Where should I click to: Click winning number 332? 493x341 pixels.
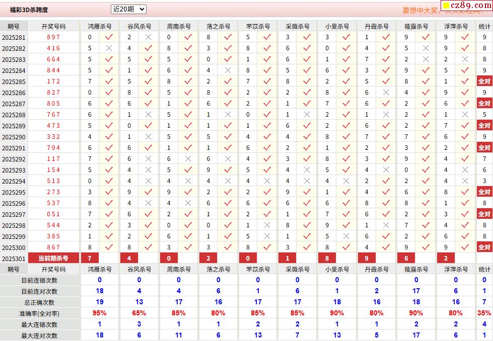pos(53,137)
